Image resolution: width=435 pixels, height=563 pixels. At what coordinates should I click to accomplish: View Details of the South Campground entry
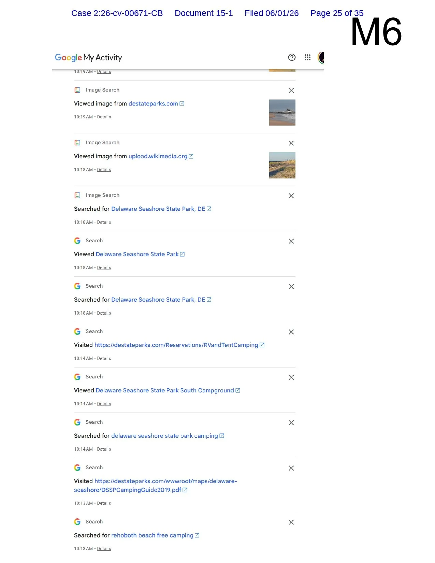(104, 404)
